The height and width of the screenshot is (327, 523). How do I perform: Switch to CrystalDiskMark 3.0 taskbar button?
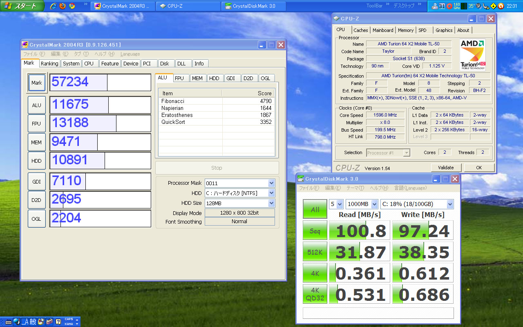coord(254,6)
